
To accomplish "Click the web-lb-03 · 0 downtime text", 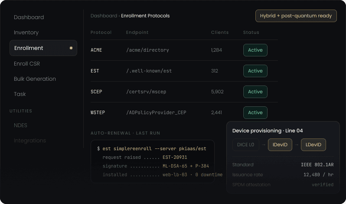I will tap(193, 174).
